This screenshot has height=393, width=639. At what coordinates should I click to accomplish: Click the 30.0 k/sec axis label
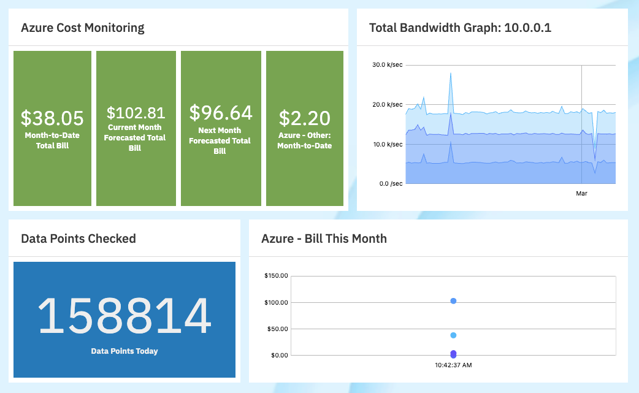coord(388,65)
